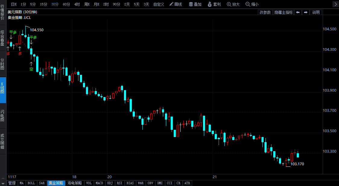Zoom in with the 放大 magnifier
The width and height of the screenshot is (339, 186).
tap(233, 4)
